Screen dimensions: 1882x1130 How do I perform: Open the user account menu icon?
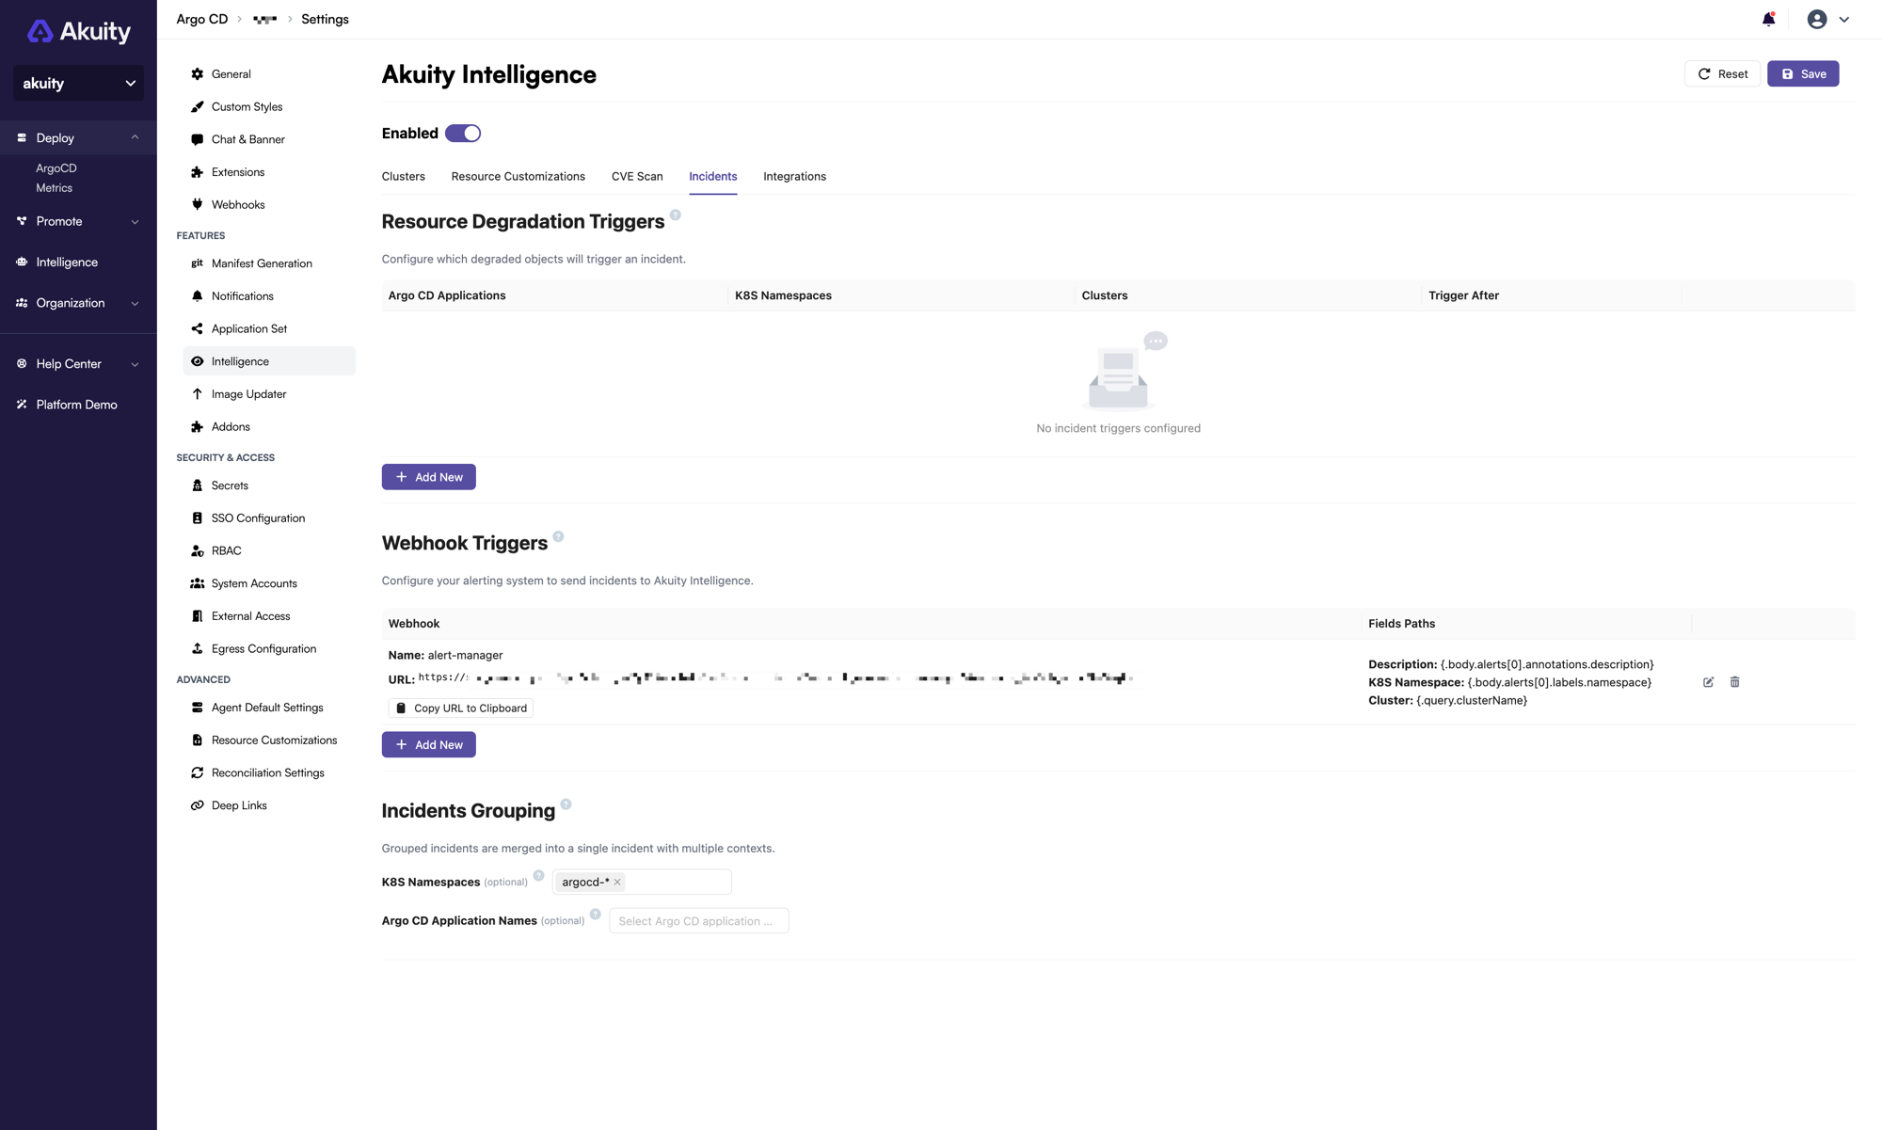(1817, 18)
